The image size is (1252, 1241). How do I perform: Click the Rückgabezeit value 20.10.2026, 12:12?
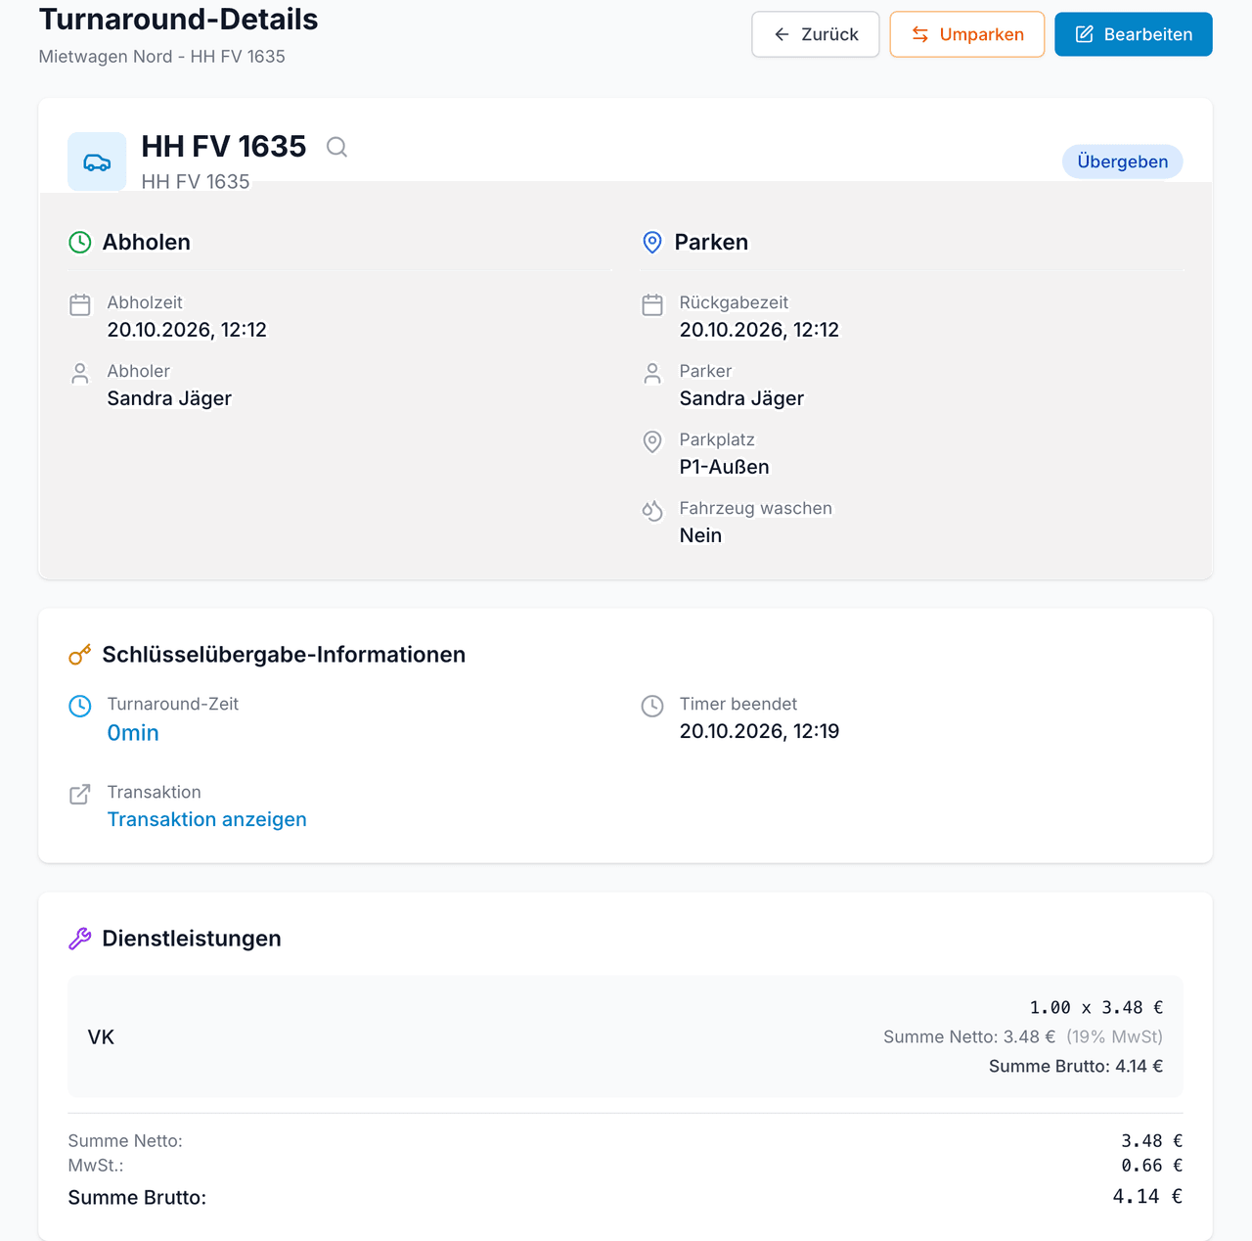click(759, 330)
